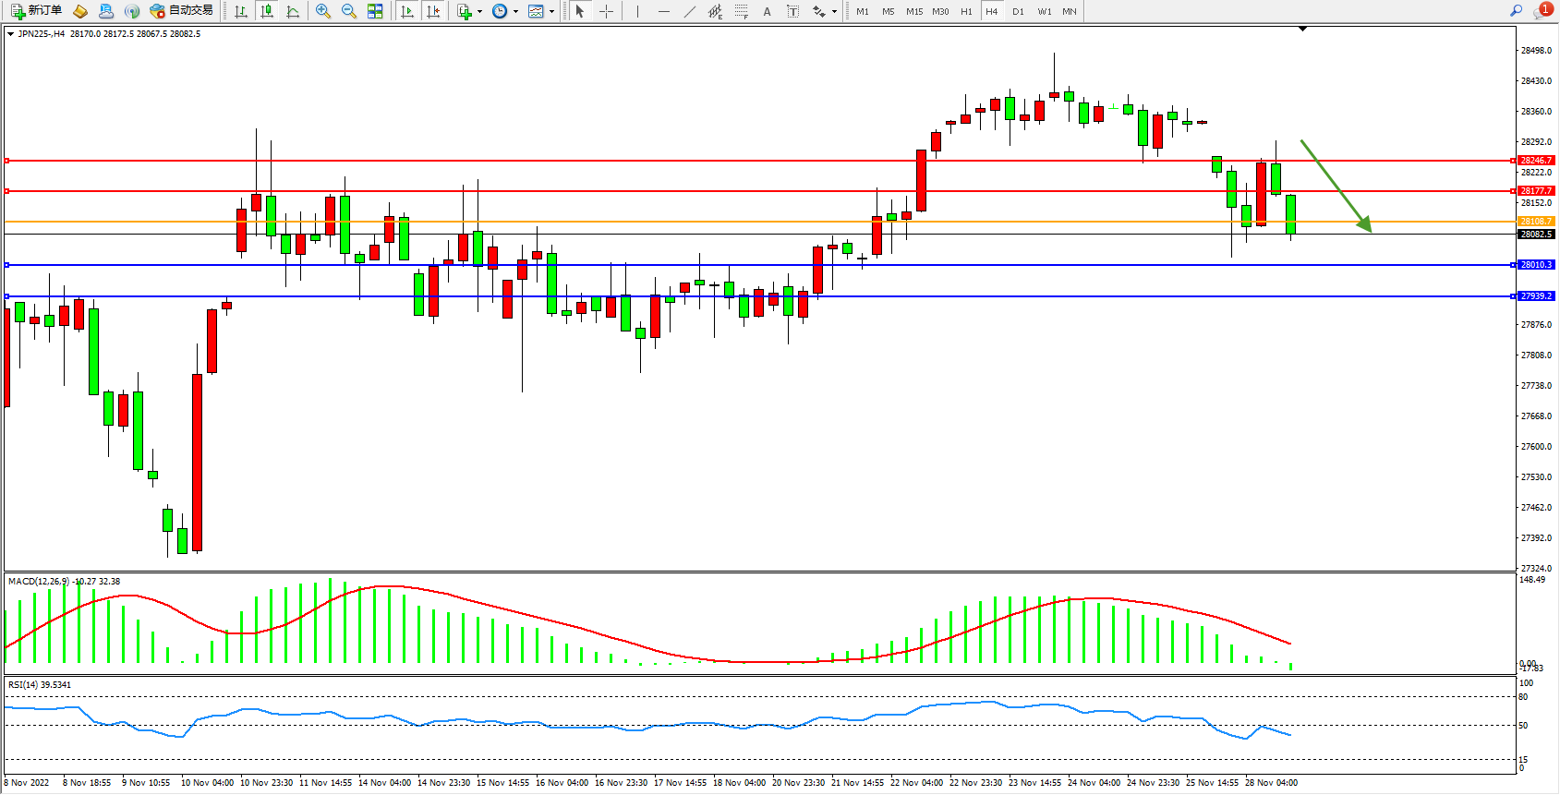Select the M15 timeframe
The width and height of the screenshot is (1560, 795).
tap(914, 11)
